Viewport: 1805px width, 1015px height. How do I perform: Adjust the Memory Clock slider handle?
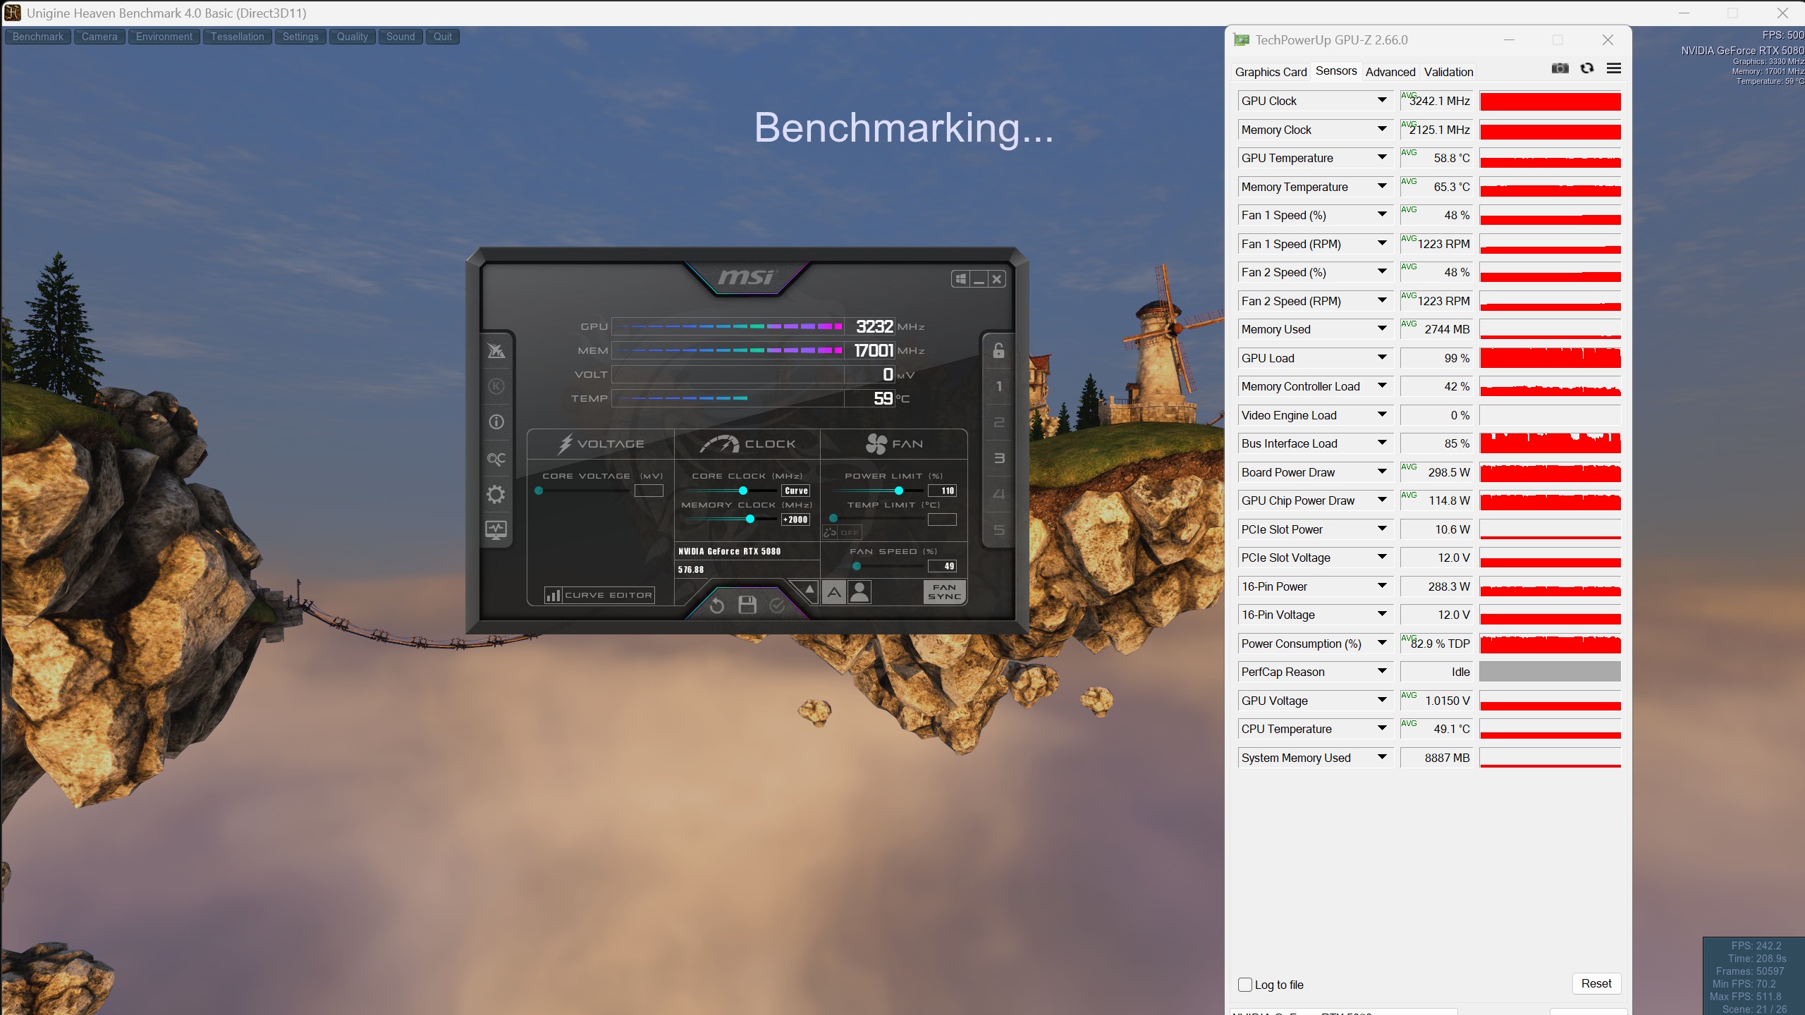click(750, 519)
